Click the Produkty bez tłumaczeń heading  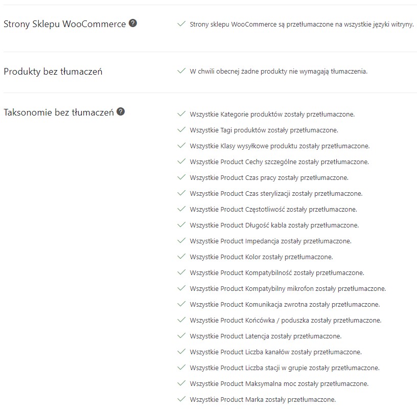pyautogui.click(x=53, y=72)
